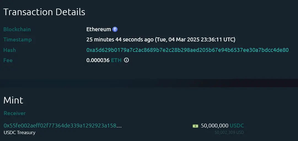Click the Hash field label
Image resolution: width=298 pixels, height=141 pixels.
point(10,50)
